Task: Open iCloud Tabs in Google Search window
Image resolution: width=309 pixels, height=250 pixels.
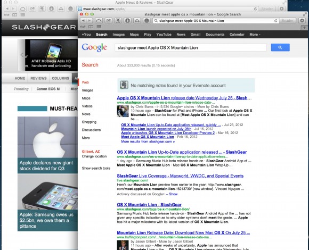Action: pos(99,21)
